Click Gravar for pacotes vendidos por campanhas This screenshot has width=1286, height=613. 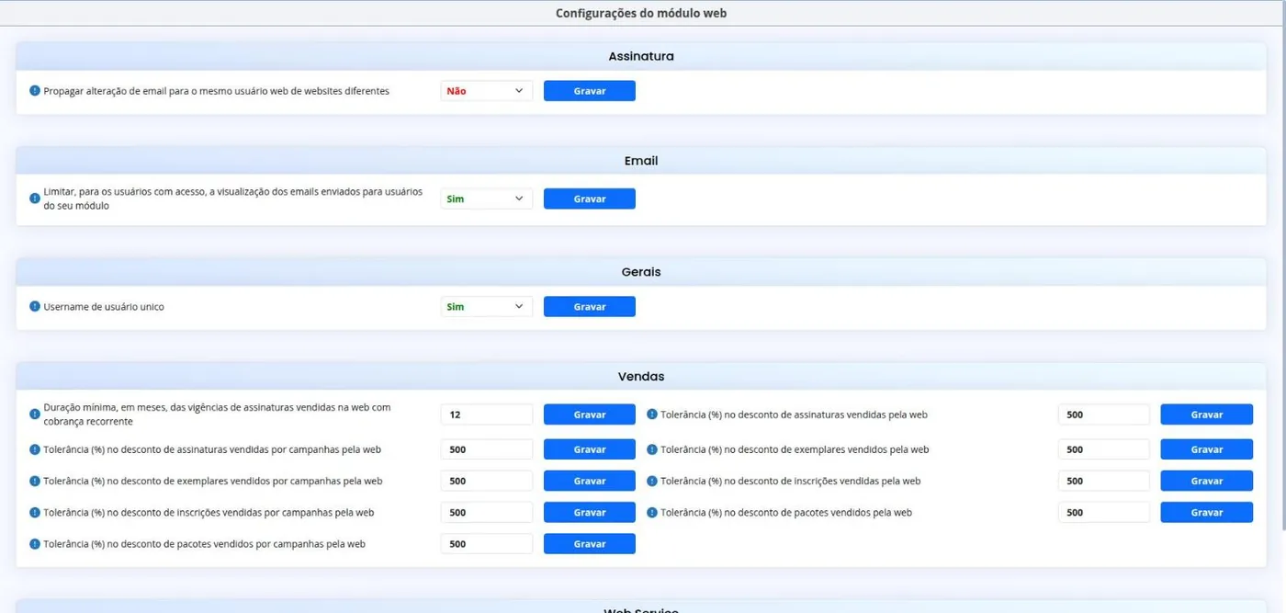[590, 544]
